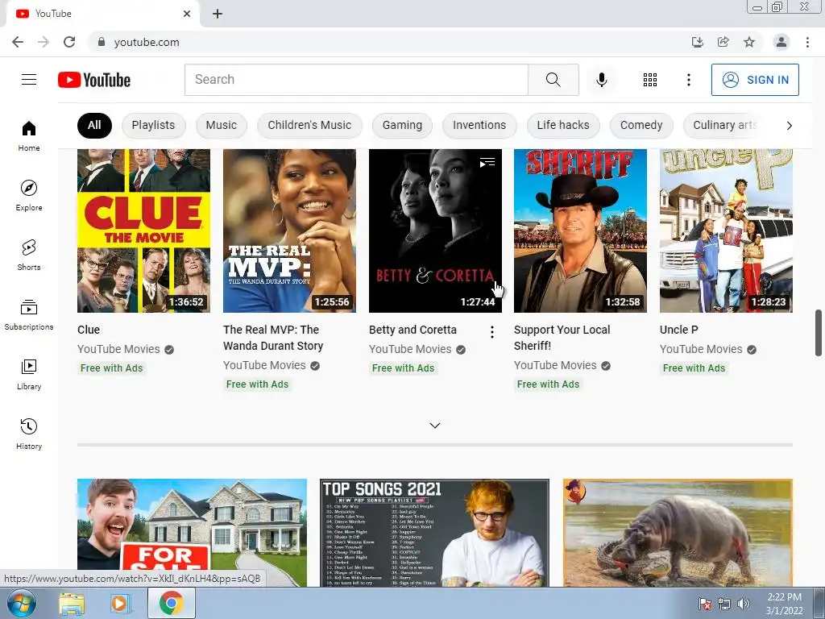Open Uncle P title link
Viewport: 825px width, 619px height.
[678, 330]
